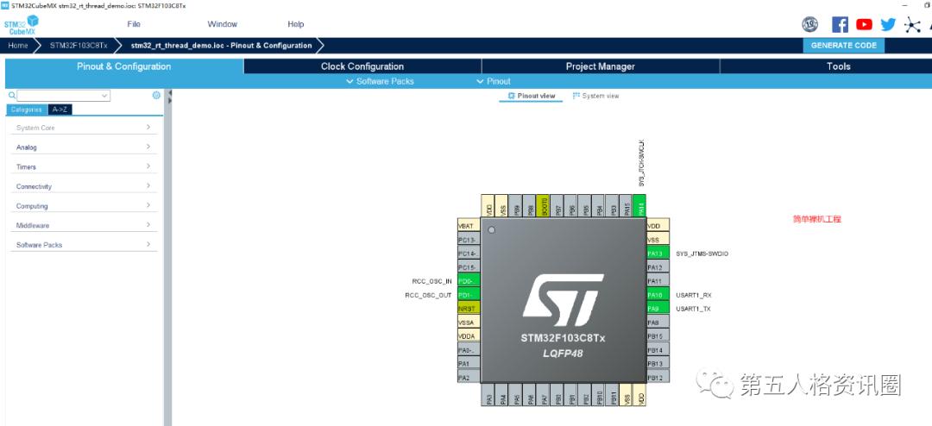Screen dimensions: 932x426
Task: Open ST's Facebook page icon
Action: click(x=840, y=24)
